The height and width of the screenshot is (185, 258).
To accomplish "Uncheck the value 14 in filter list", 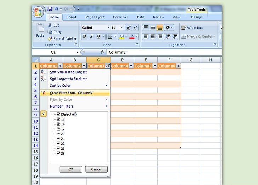I will tap(58, 124).
